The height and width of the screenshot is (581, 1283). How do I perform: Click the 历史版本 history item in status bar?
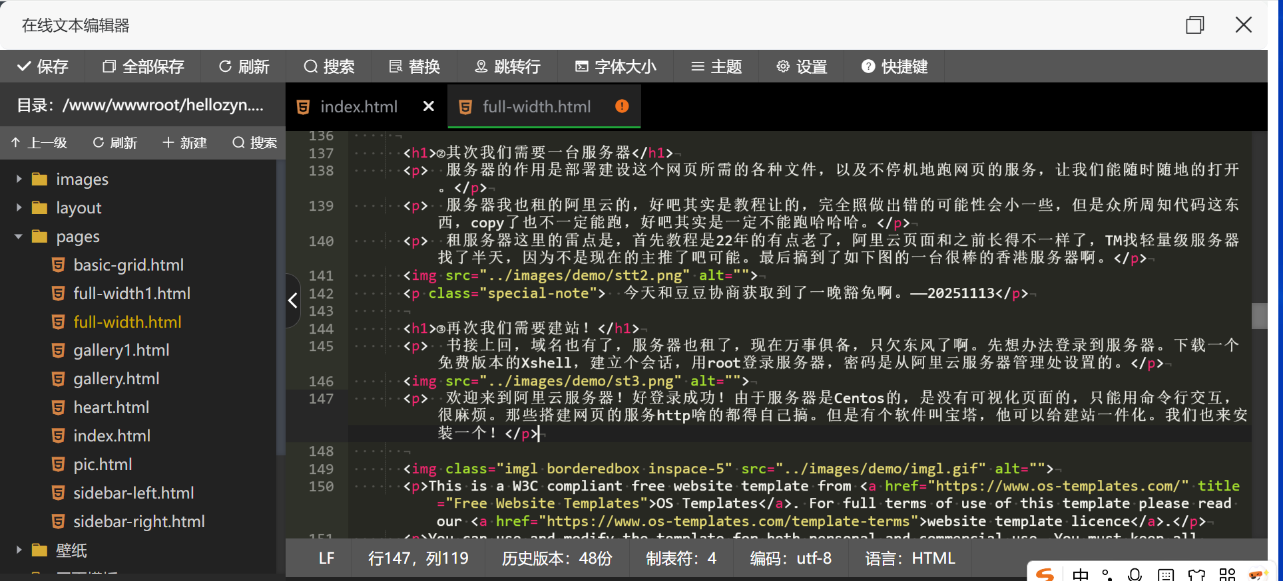coord(557,558)
